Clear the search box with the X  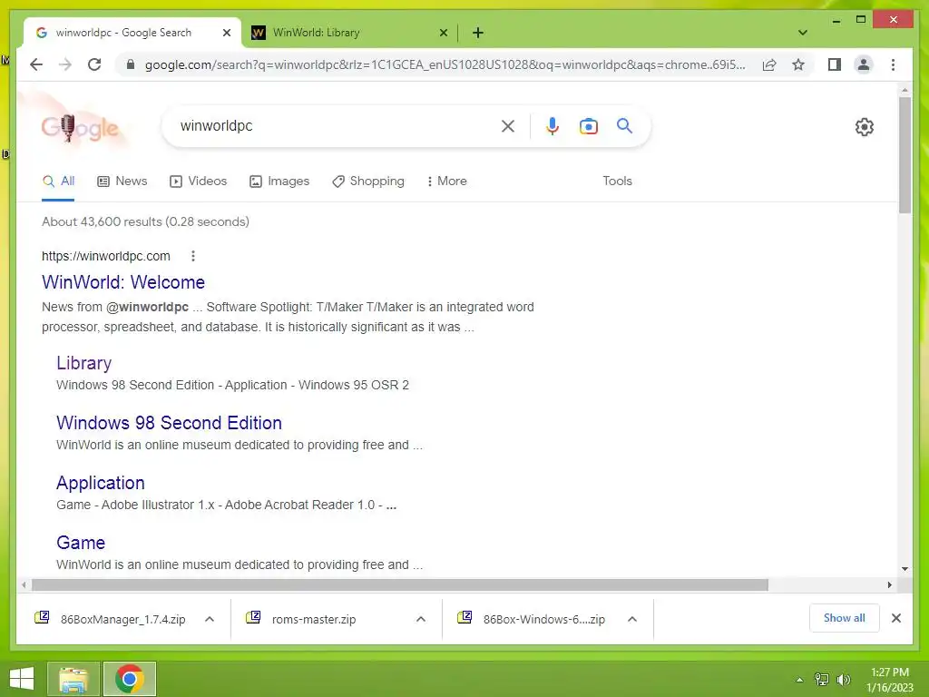click(508, 126)
